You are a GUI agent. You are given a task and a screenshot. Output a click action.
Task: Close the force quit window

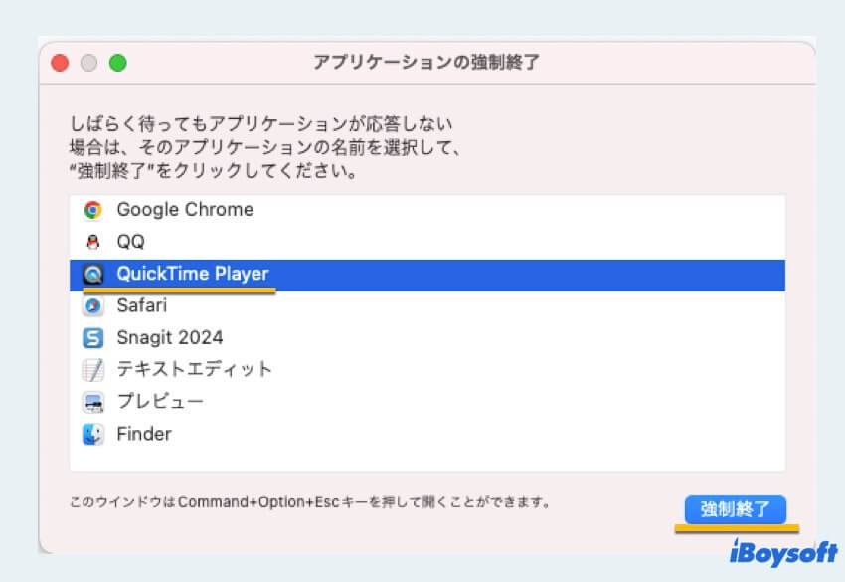point(60,63)
